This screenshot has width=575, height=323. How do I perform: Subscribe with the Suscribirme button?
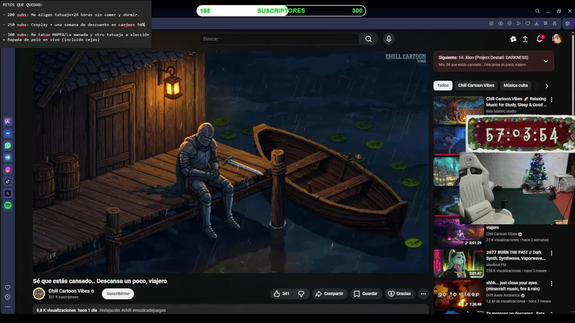[118, 294]
